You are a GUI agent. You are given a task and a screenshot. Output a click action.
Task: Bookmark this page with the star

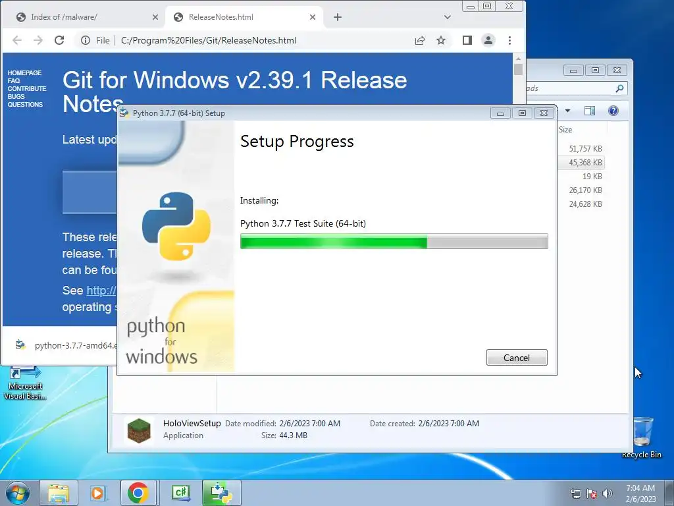(x=441, y=40)
